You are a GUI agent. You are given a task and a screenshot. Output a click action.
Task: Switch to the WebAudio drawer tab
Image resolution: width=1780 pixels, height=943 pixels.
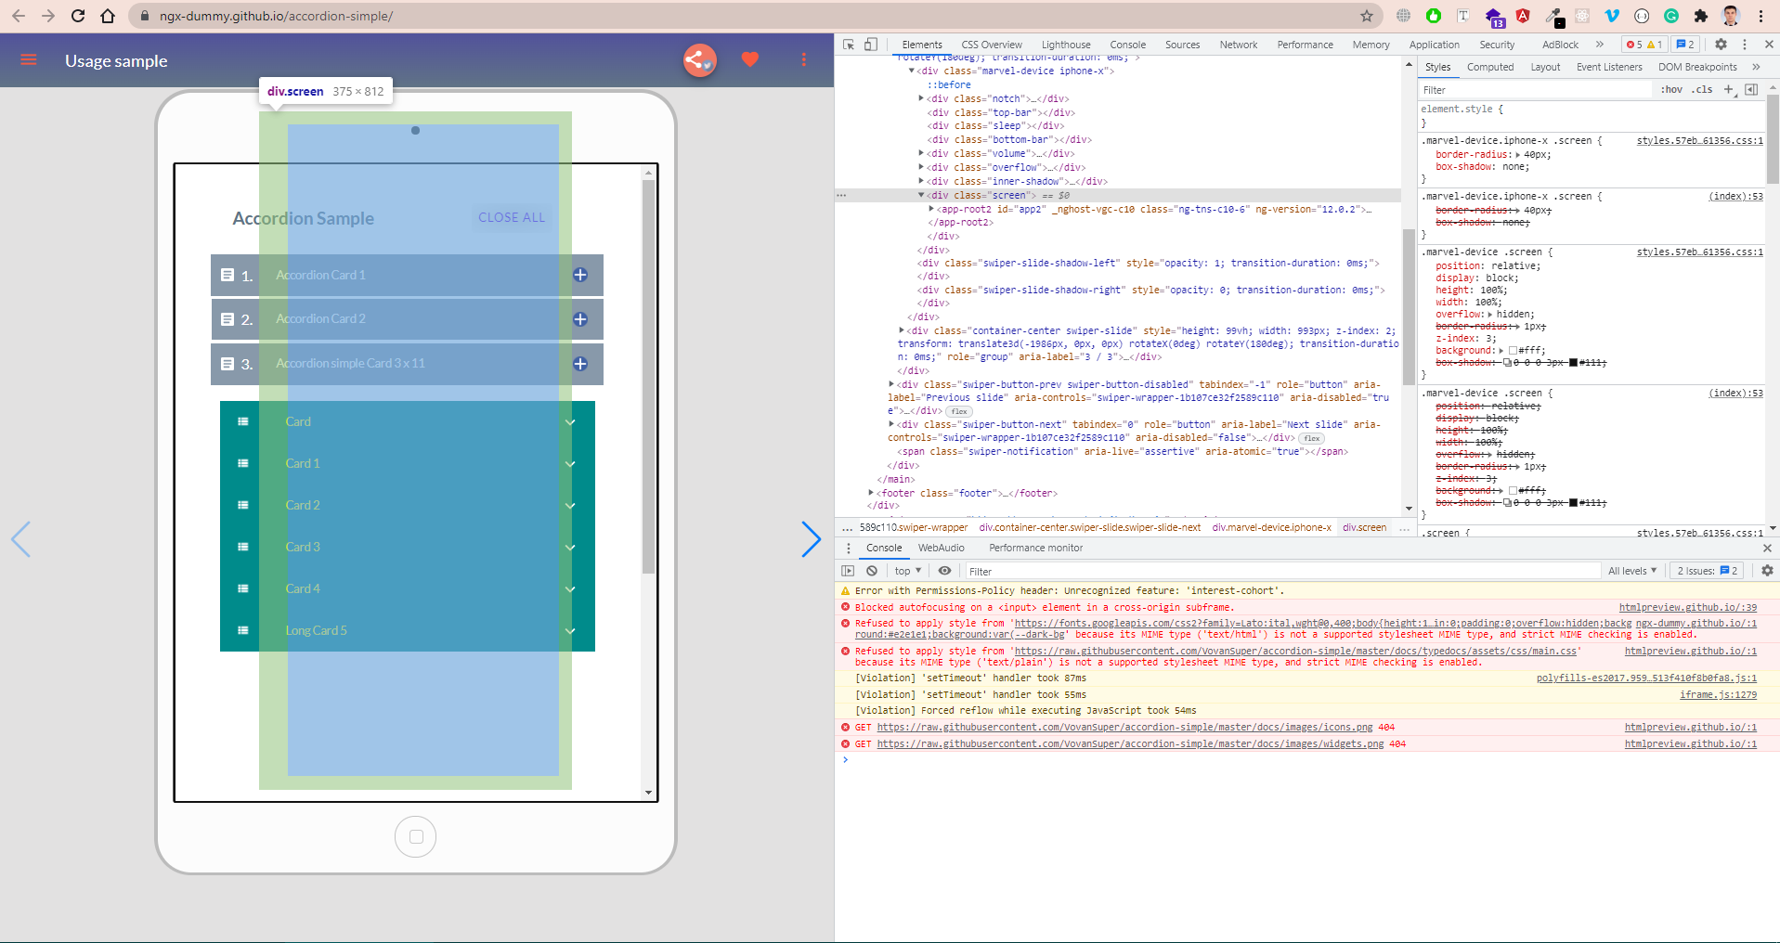pyautogui.click(x=942, y=548)
